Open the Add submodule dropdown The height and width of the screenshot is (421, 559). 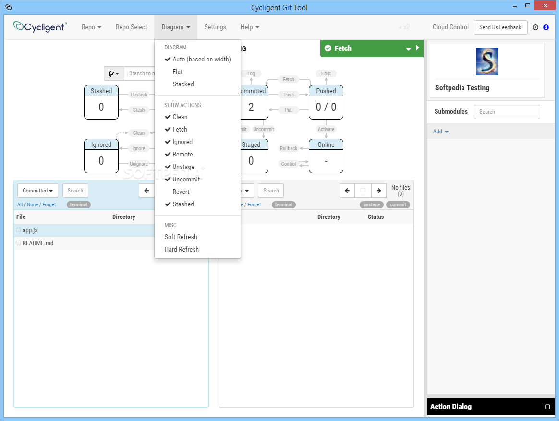click(441, 132)
